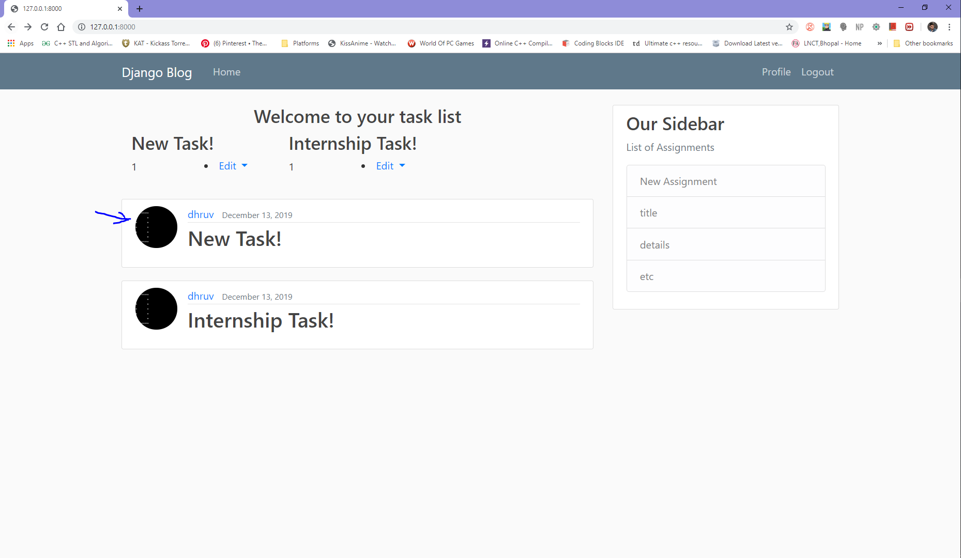Viewport: 961px width, 558px height.
Task: Expand the Edit dropdown under New Task!
Action: tap(233, 166)
